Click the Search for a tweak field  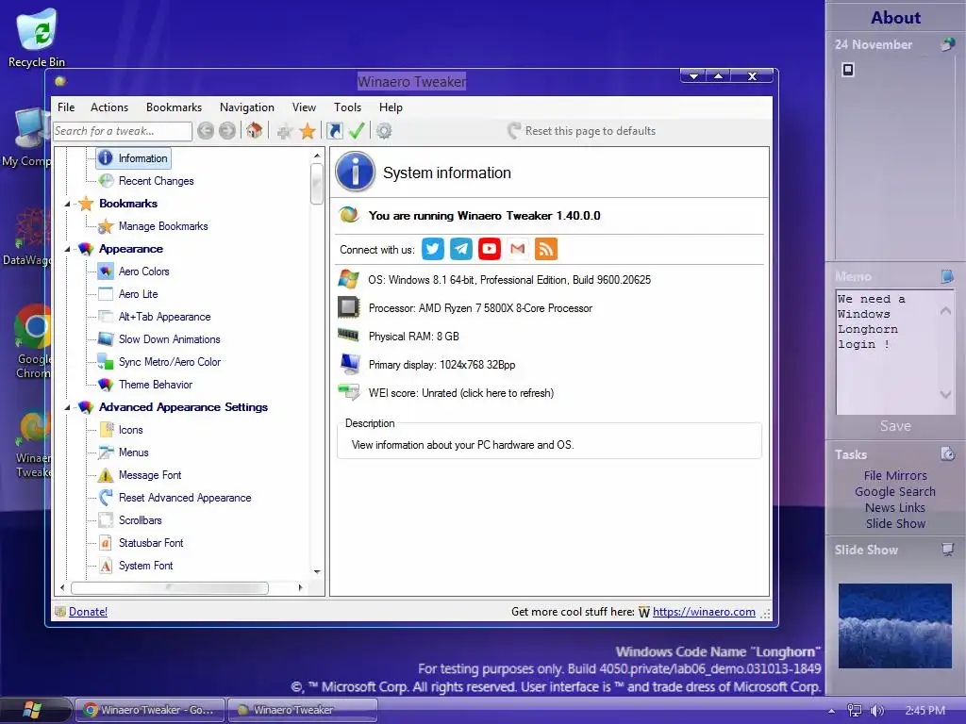(x=122, y=130)
